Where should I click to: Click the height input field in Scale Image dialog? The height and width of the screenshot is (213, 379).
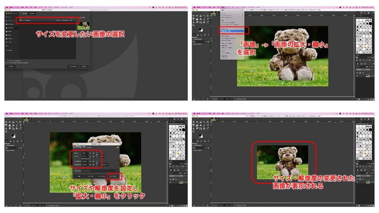tap(85, 156)
